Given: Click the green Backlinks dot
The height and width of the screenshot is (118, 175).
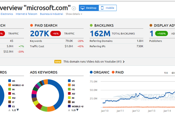Looking at the screenshot, I should point(91,25).
